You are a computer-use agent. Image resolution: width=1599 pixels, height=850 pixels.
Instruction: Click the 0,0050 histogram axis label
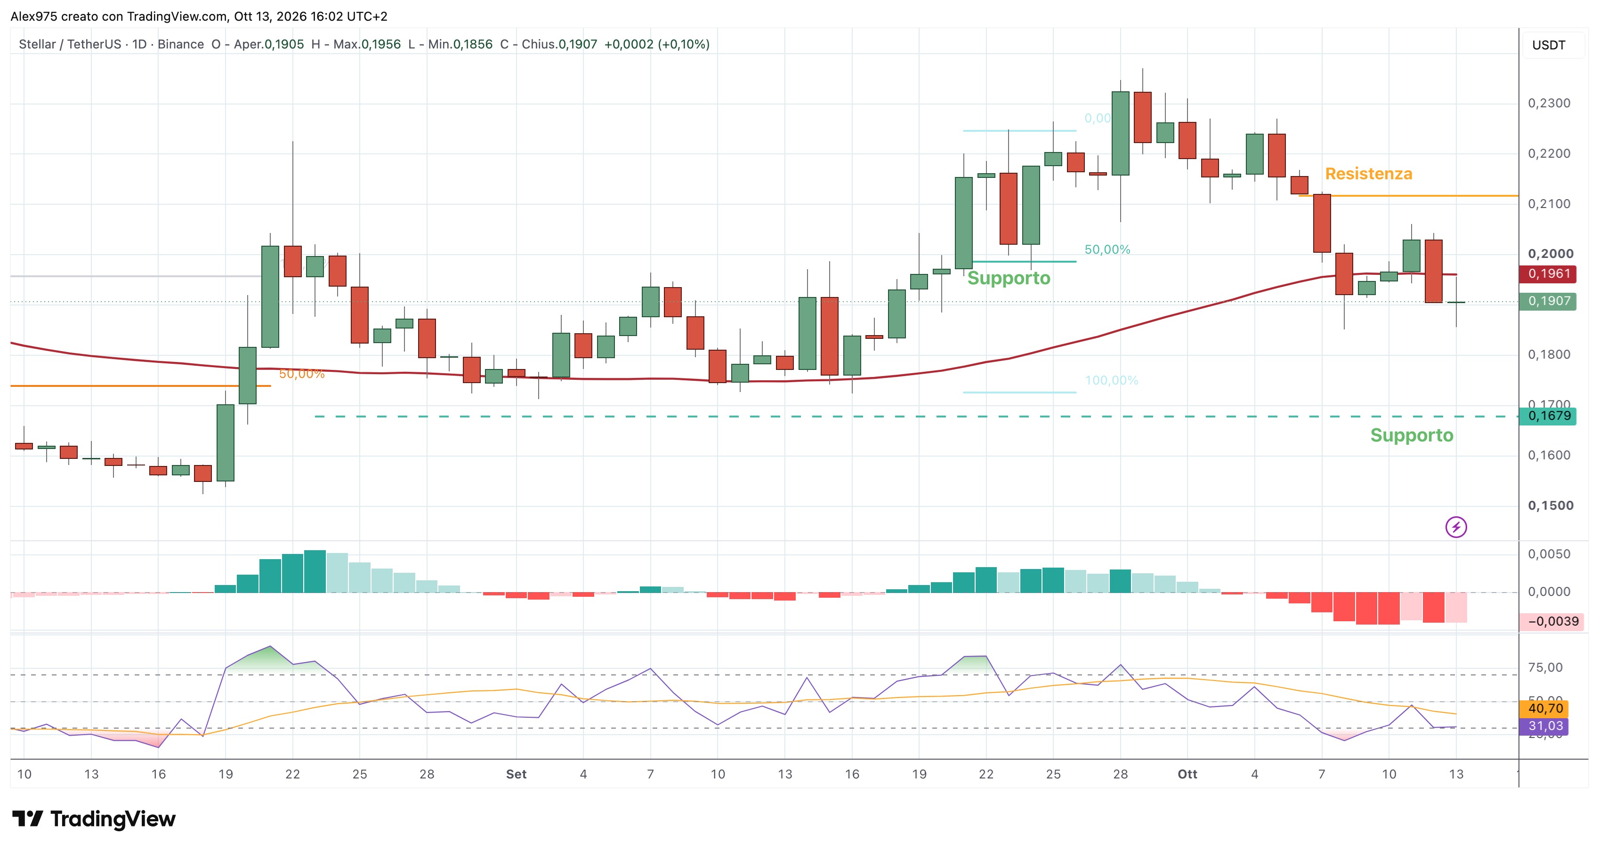tap(1549, 554)
